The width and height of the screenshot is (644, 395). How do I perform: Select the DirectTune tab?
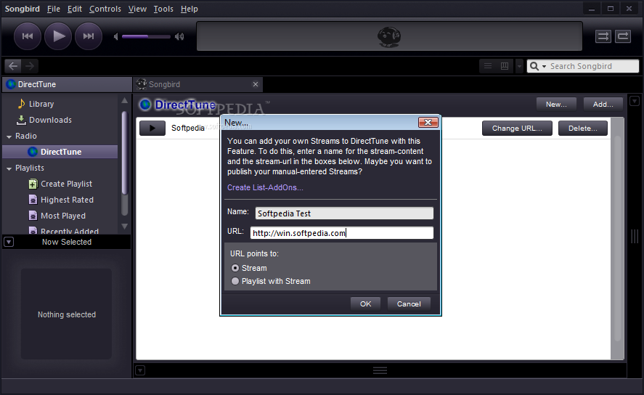[67, 84]
